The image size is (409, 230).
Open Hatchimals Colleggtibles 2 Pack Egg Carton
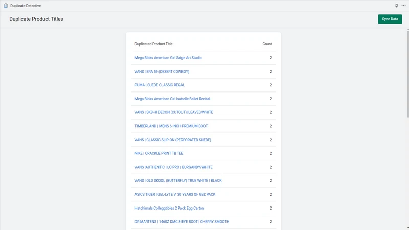click(x=169, y=208)
